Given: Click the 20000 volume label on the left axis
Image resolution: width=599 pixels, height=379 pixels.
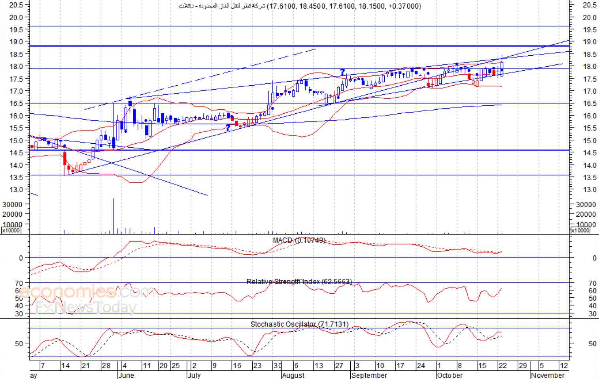Looking at the screenshot, I should [x=13, y=214].
